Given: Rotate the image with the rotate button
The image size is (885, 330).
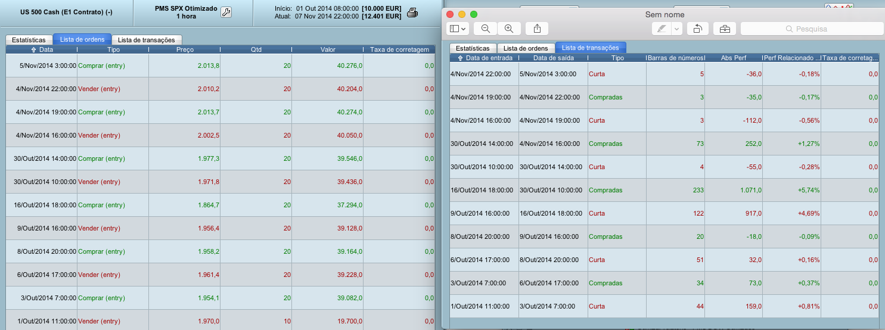Looking at the screenshot, I should (697, 29).
